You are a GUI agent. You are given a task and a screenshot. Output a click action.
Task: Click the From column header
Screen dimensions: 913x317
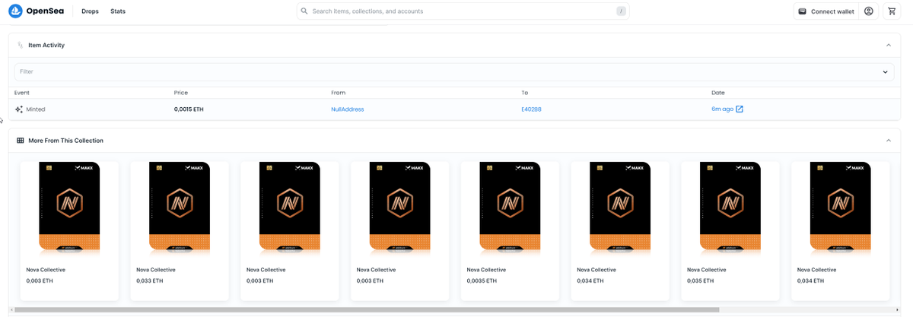pyautogui.click(x=339, y=93)
